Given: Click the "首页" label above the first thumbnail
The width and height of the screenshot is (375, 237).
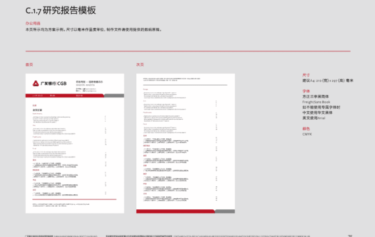Looking at the screenshot, I should [29, 65].
